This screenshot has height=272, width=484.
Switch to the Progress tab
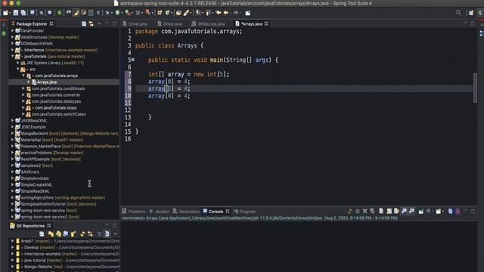pyautogui.click(x=244, y=212)
